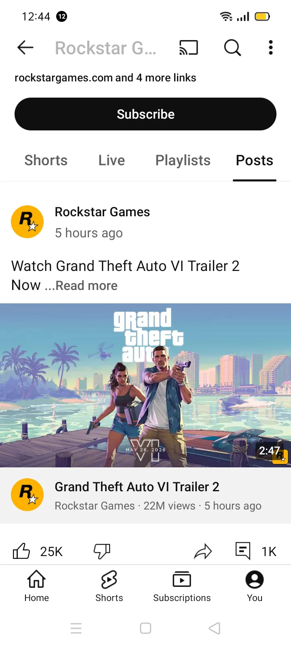Play the GTA VI Trailer 2 thumbnail
The width and height of the screenshot is (291, 648).
145,385
